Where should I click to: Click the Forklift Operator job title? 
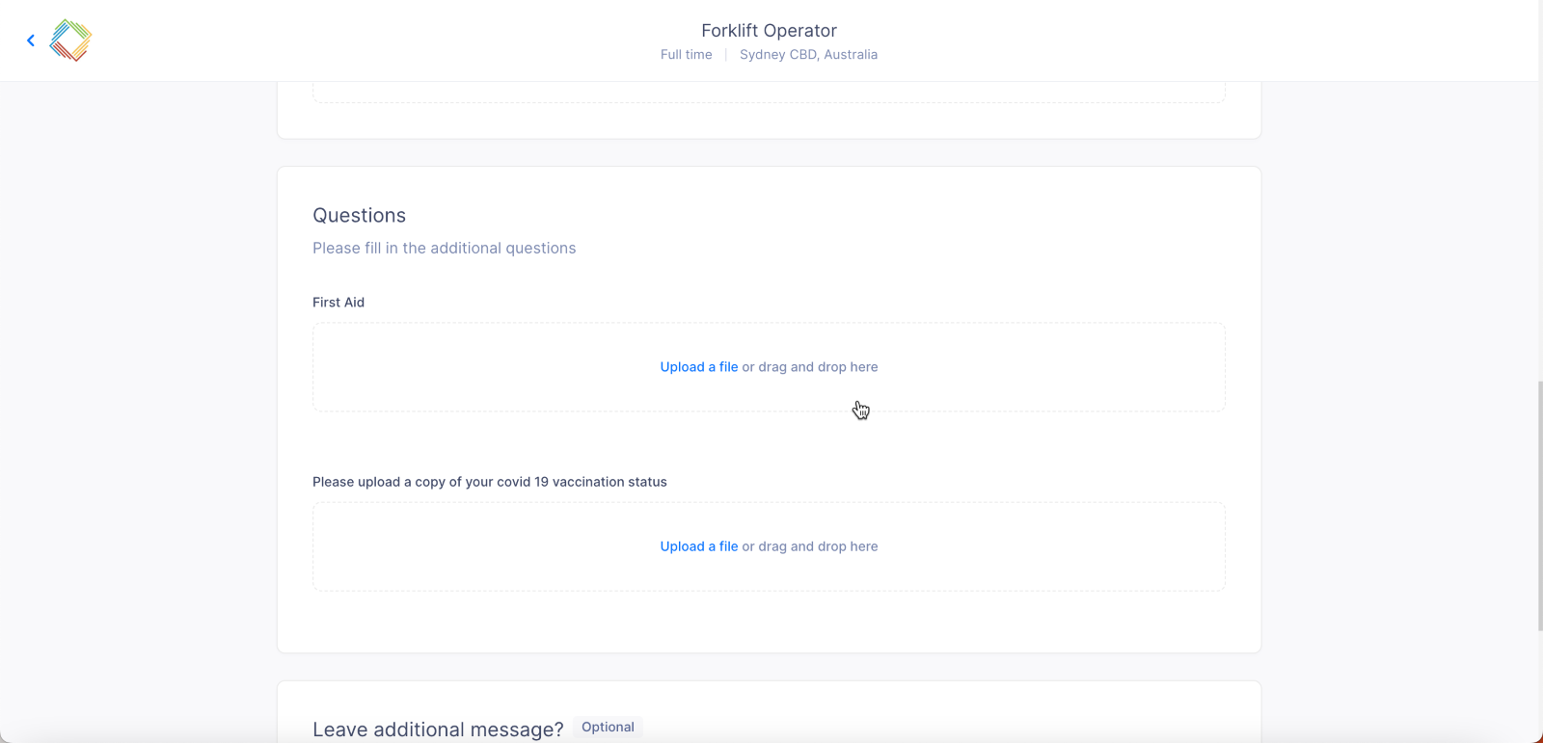click(x=769, y=31)
